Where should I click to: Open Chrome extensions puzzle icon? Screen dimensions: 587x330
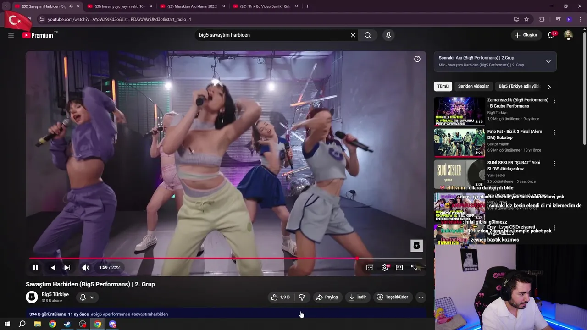pos(542,19)
